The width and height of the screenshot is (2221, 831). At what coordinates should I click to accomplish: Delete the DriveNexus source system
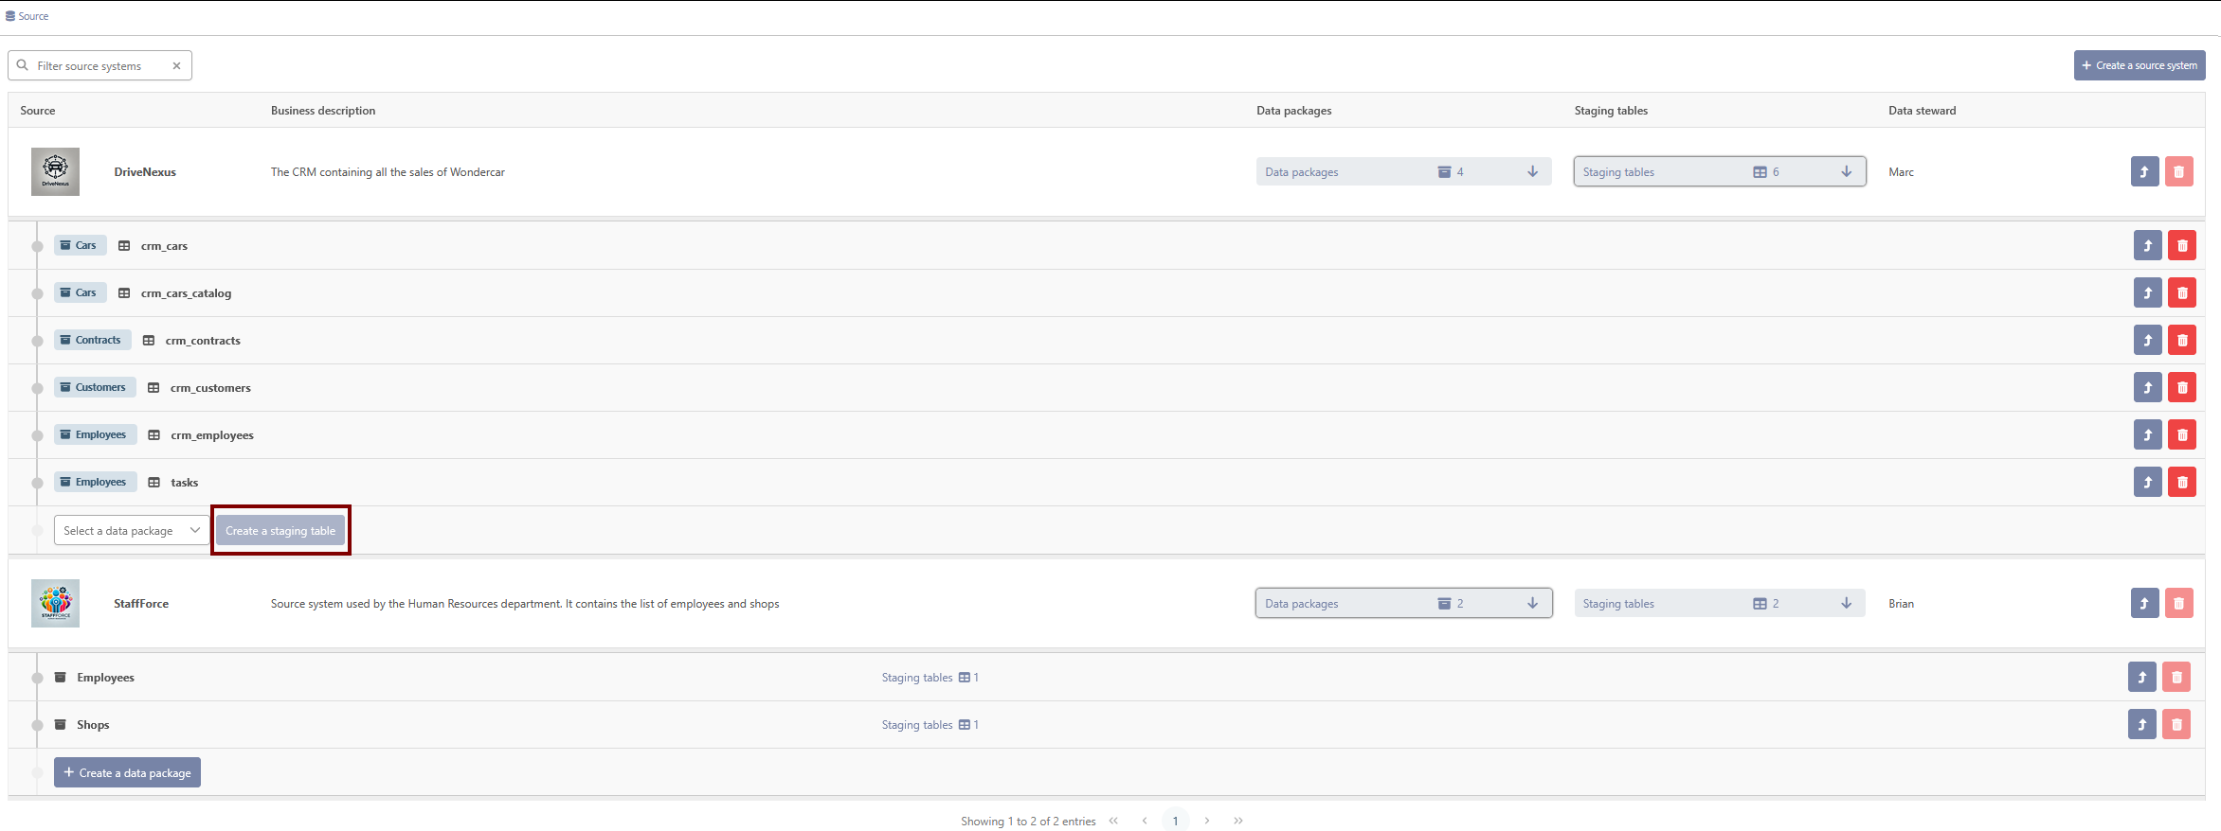click(2178, 171)
